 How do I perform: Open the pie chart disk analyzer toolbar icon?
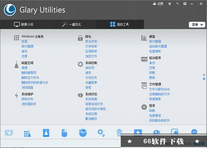(x=83, y=133)
